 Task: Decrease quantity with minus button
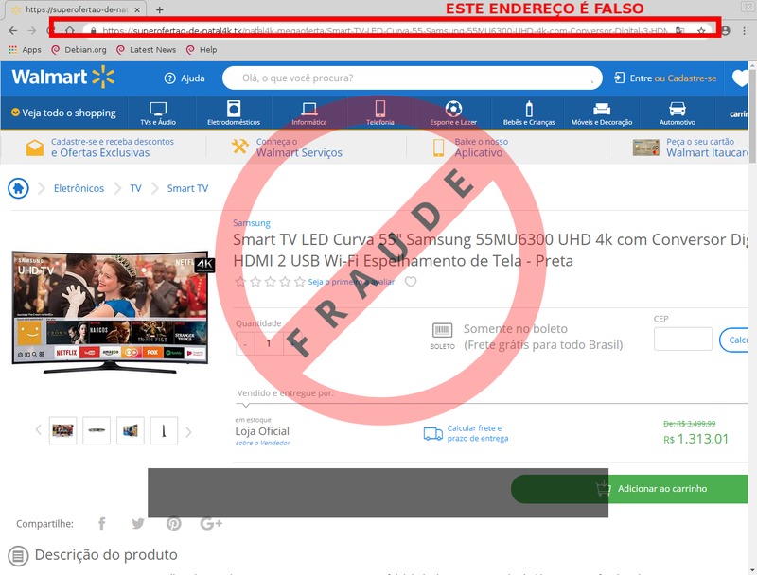tap(245, 343)
